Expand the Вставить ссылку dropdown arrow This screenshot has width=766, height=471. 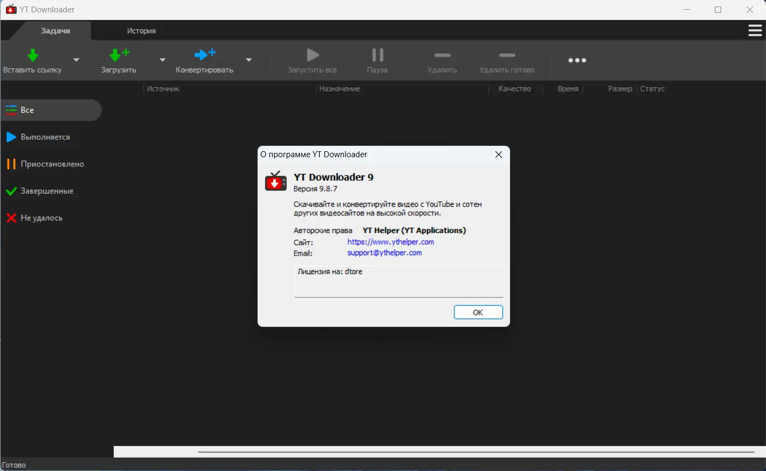point(77,60)
